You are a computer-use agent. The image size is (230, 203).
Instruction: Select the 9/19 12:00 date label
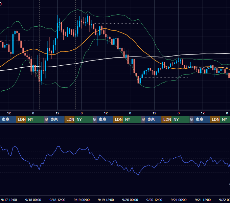pos(106,200)
